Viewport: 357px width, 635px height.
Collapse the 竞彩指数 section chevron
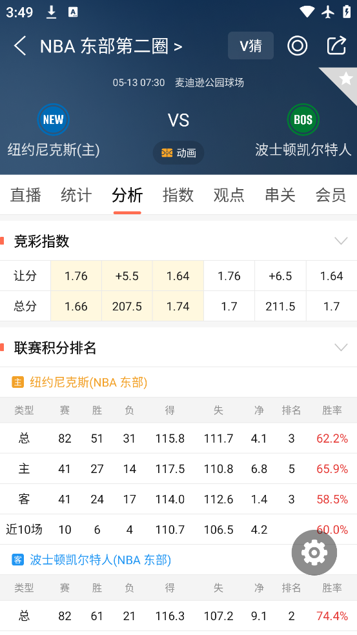click(x=341, y=241)
